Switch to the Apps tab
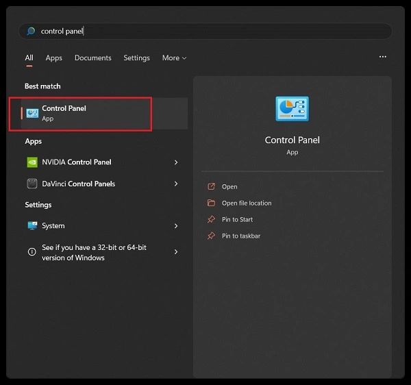Screen dimensions: 411x385 click(53, 58)
